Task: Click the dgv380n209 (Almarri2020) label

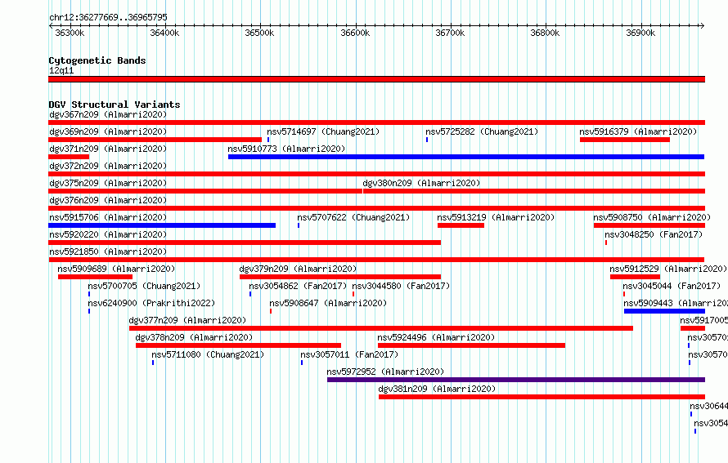Action: tap(421, 183)
